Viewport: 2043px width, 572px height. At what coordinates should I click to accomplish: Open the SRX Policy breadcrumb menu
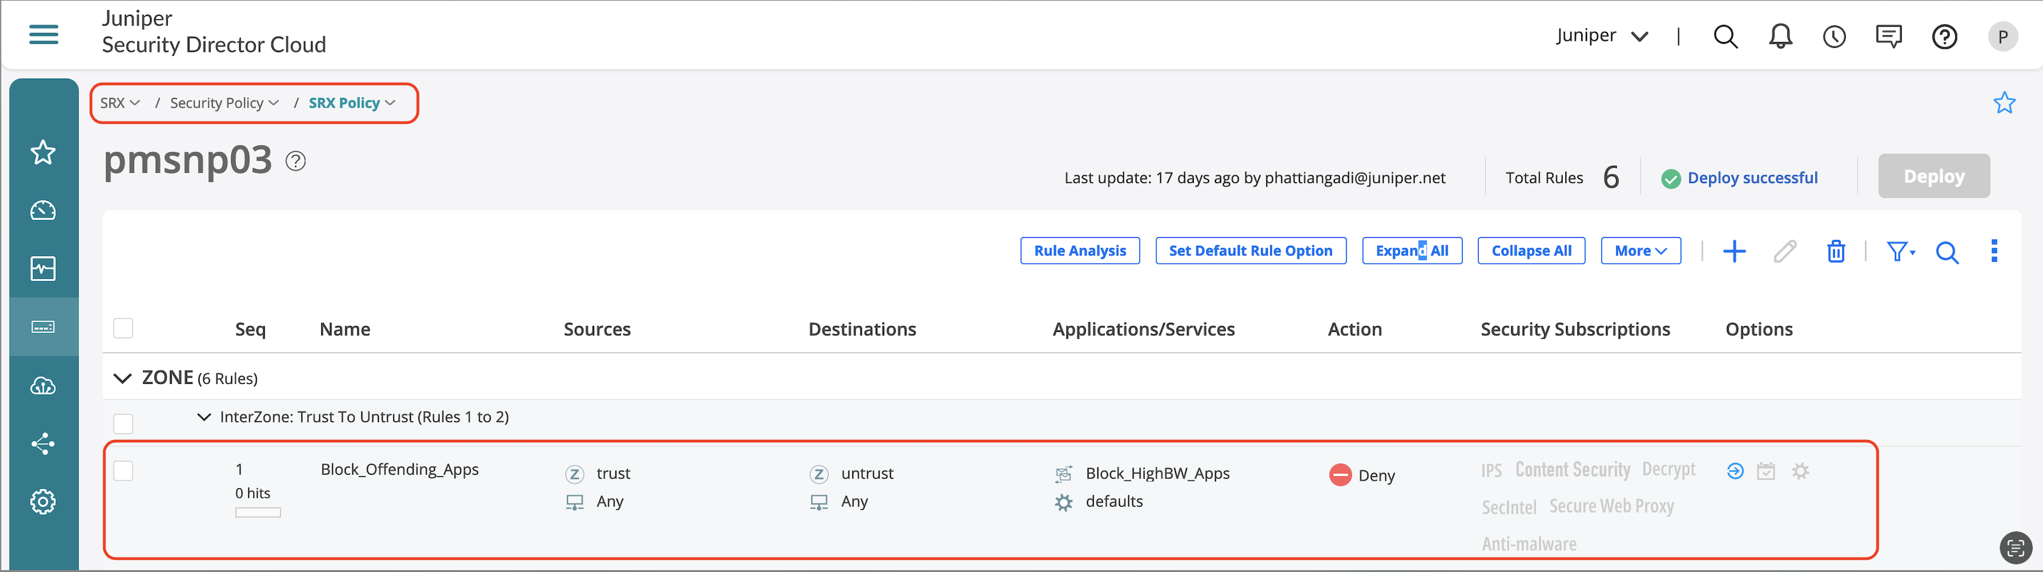pos(351,103)
